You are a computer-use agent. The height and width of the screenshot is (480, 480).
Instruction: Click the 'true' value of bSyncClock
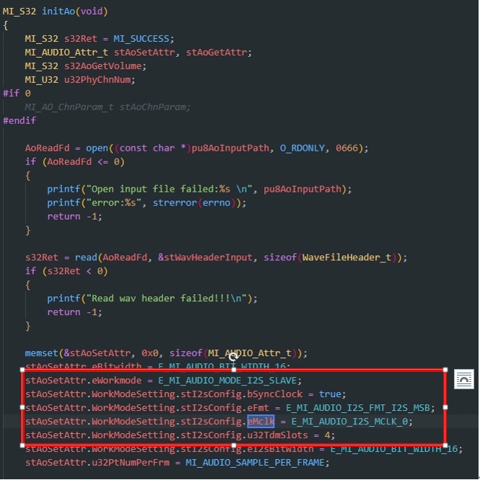[x=330, y=394]
